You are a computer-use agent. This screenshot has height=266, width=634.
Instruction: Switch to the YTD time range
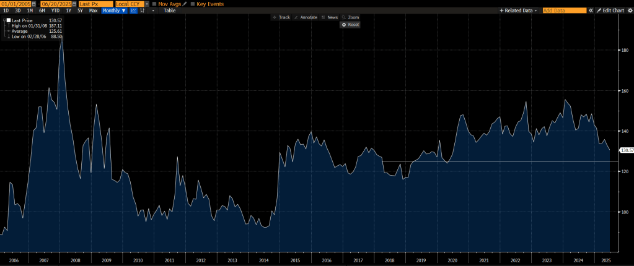tap(56, 11)
